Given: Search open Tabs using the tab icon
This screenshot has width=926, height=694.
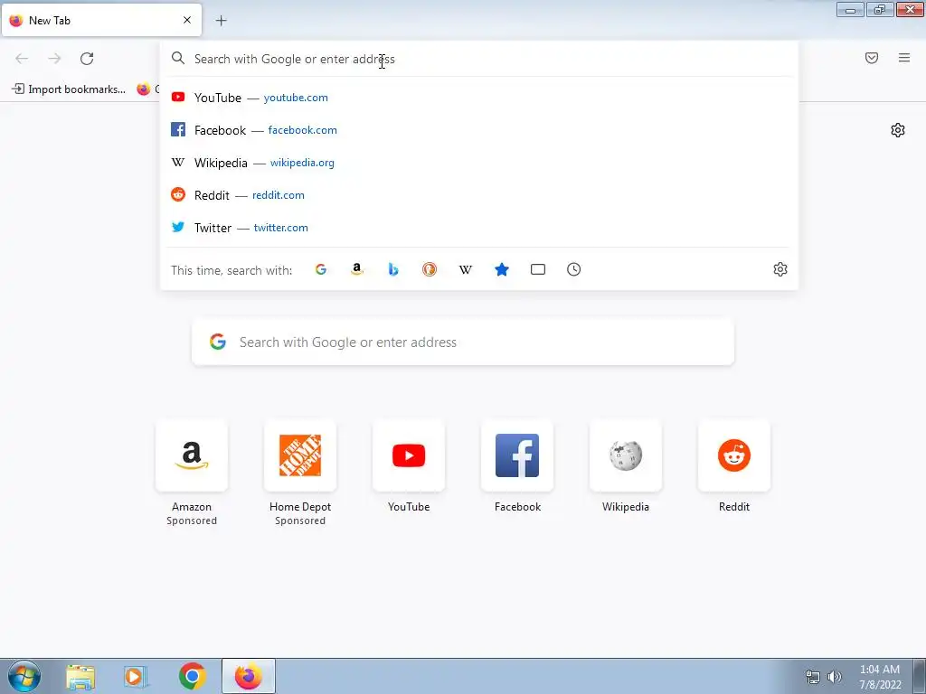Looking at the screenshot, I should tap(538, 269).
